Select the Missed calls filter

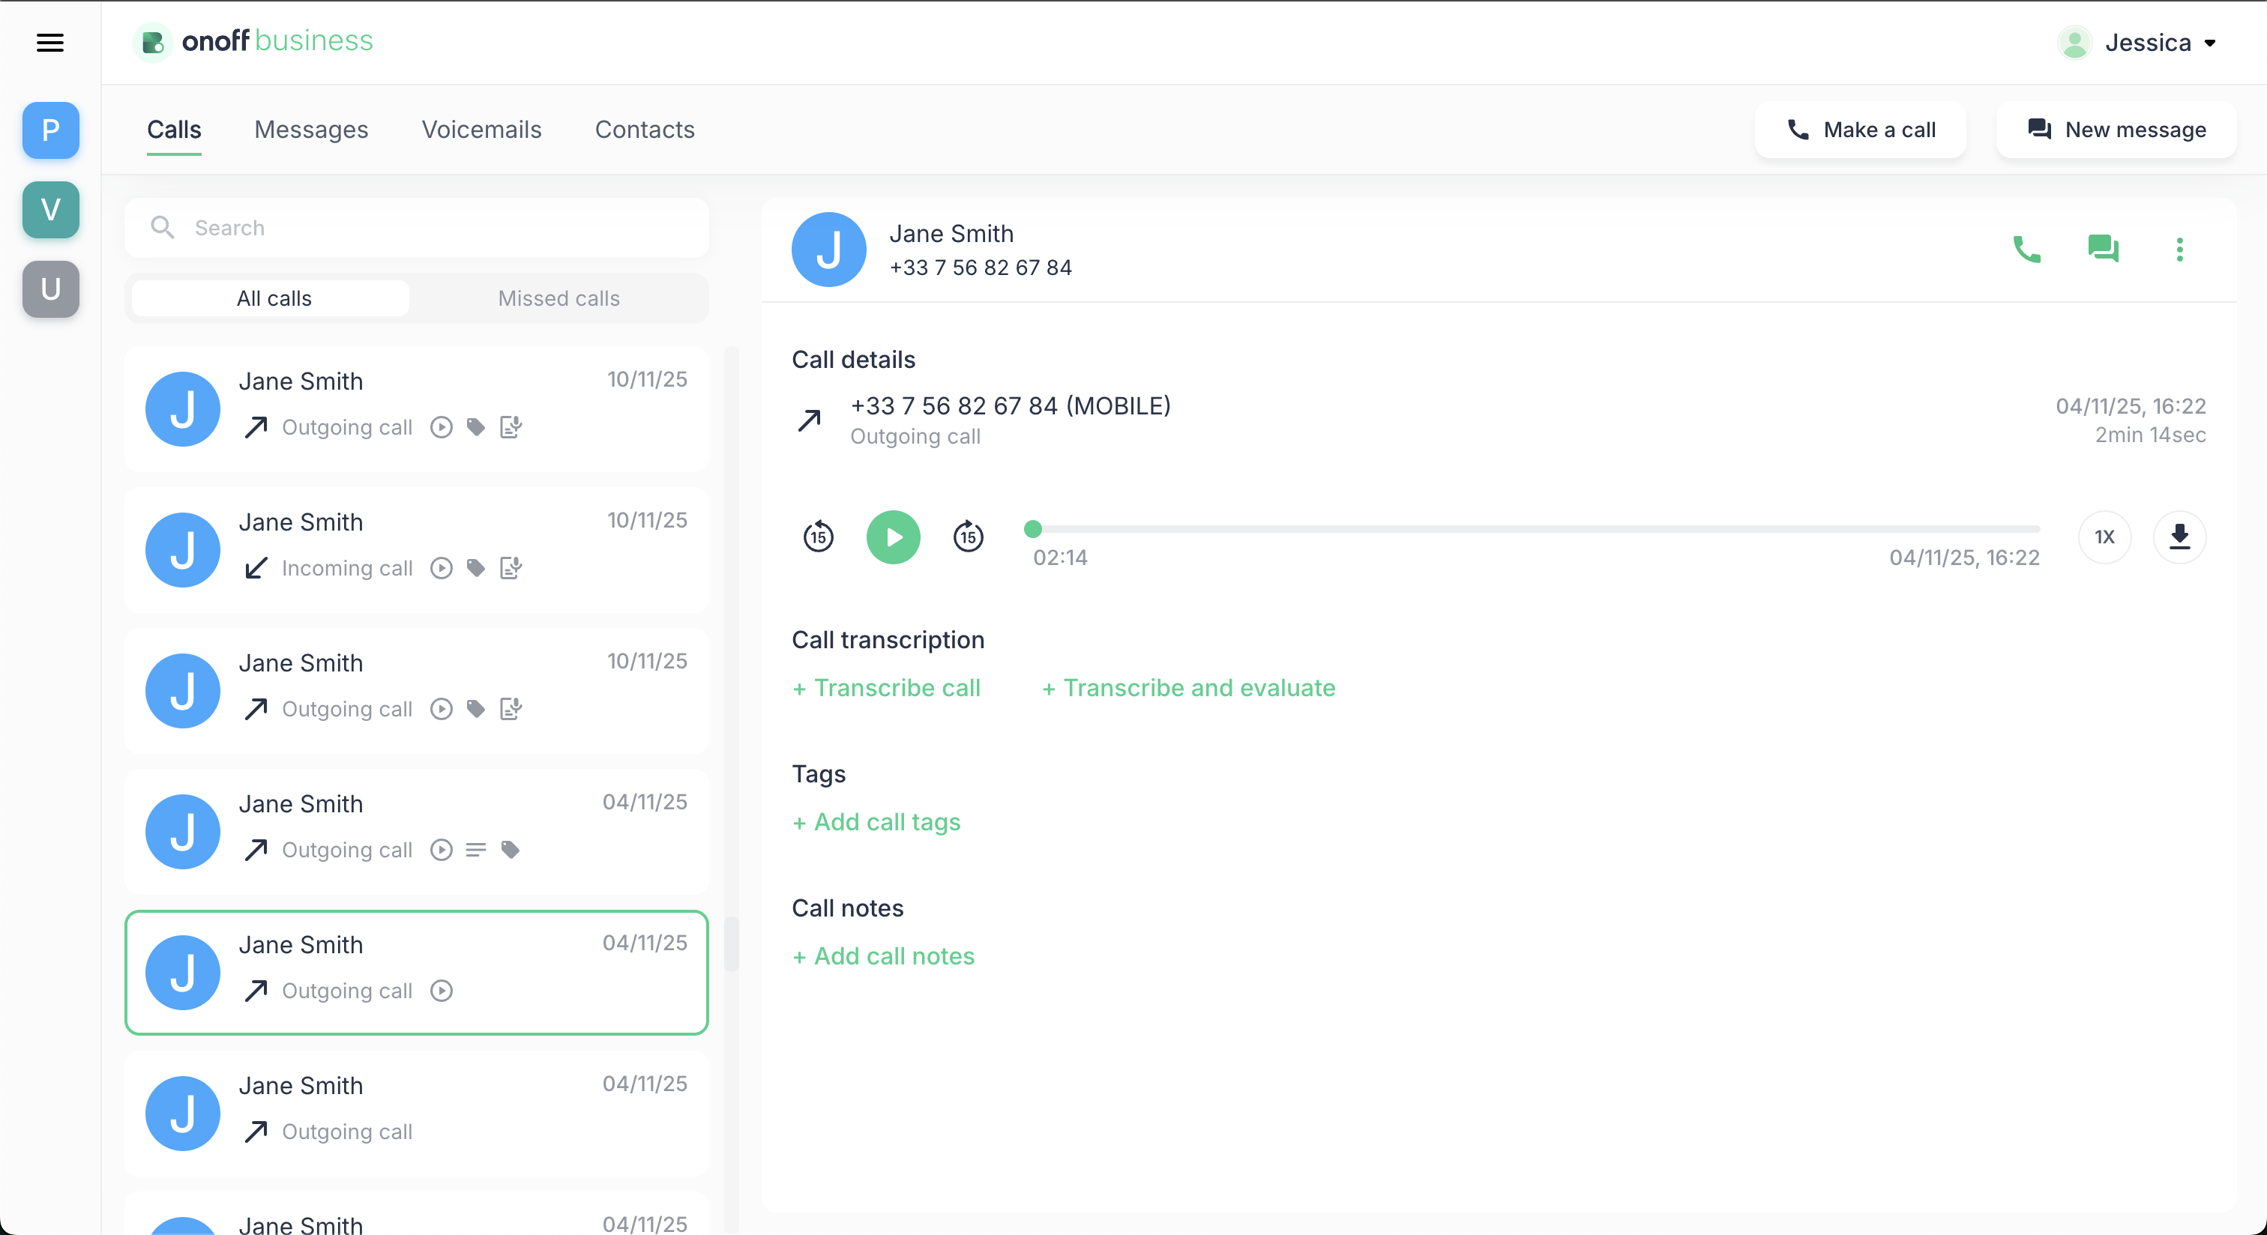(x=559, y=298)
